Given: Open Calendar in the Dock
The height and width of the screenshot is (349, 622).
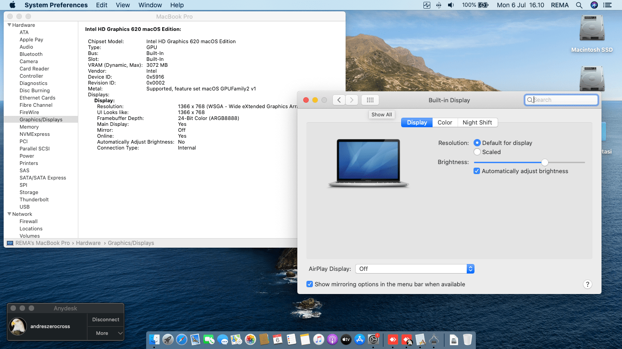Looking at the screenshot, I should (278, 339).
